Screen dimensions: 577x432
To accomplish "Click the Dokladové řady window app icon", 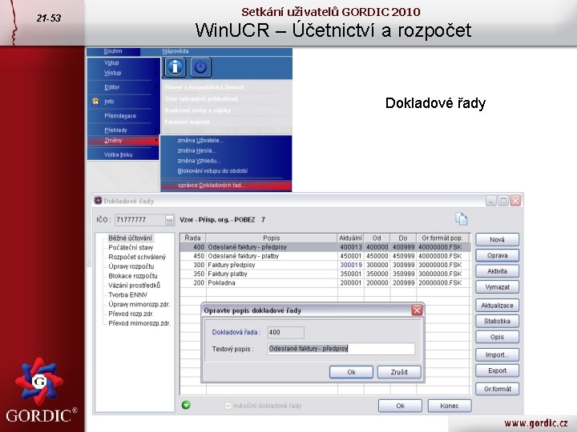I will point(98,201).
